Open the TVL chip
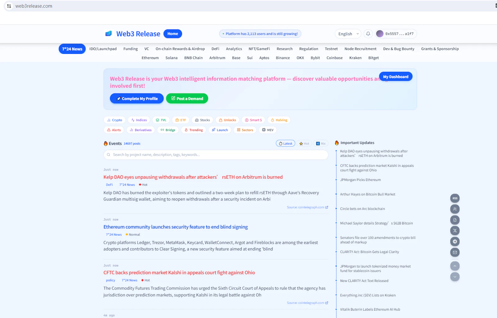This screenshot has width=497, height=318. click(x=161, y=120)
